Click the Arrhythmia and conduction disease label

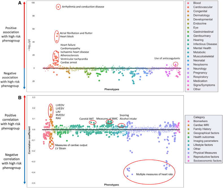click(83, 7)
